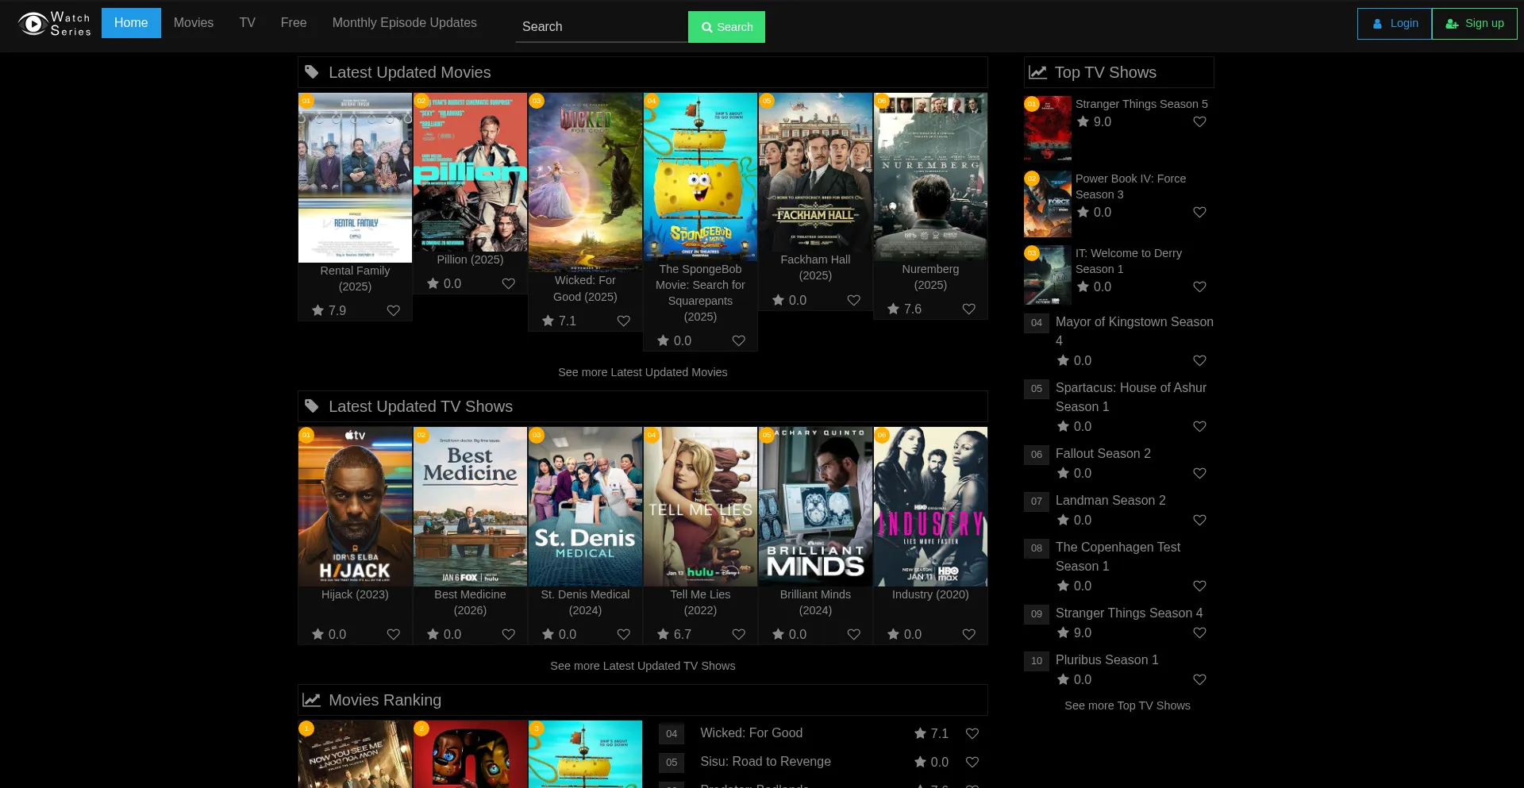Open See more Latest Updated TV Shows
1524x788 pixels.
pos(642,666)
